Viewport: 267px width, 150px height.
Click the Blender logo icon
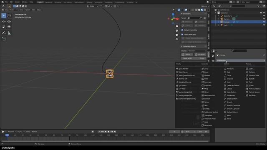pyautogui.click(x=3, y=2)
